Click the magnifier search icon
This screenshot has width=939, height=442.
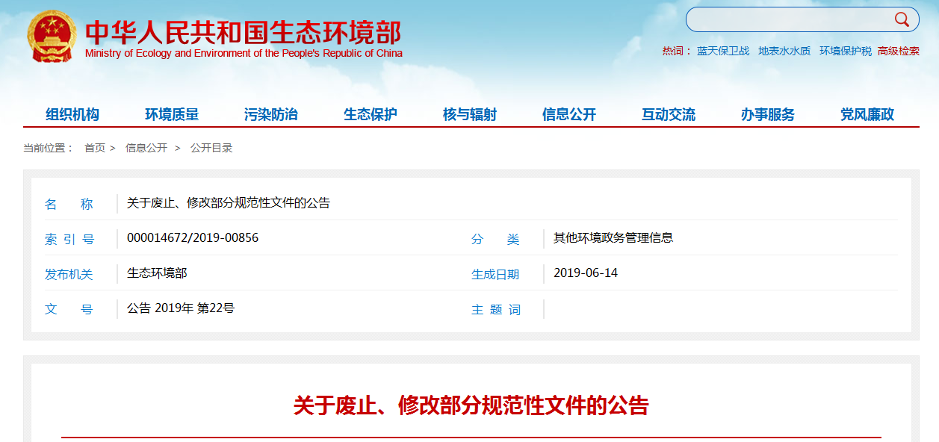902,19
